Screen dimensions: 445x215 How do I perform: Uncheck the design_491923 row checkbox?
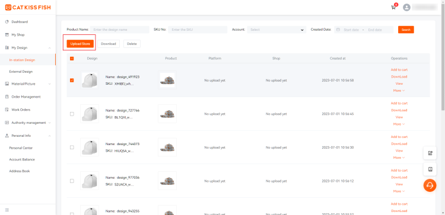[72, 80]
